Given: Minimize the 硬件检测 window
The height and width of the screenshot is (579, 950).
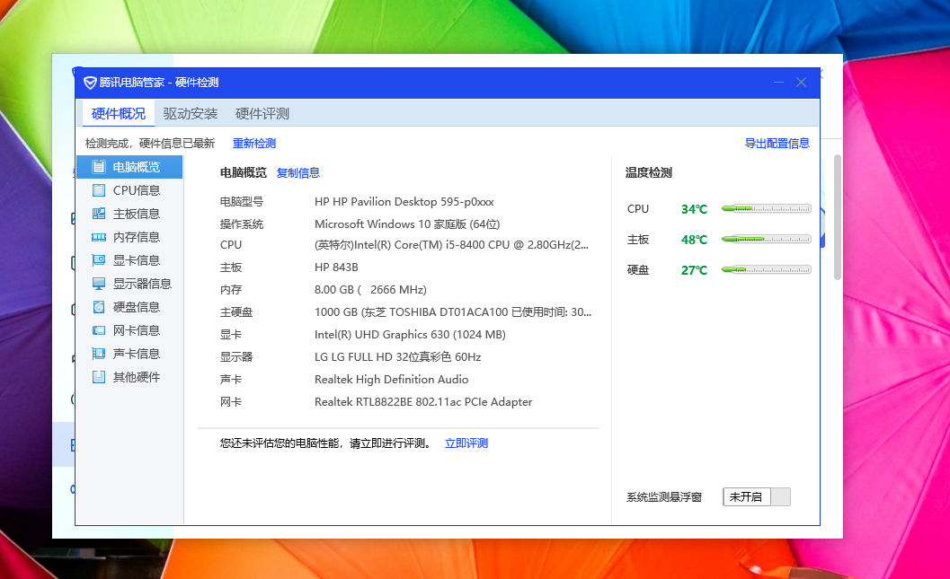Looking at the screenshot, I should (778, 83).
